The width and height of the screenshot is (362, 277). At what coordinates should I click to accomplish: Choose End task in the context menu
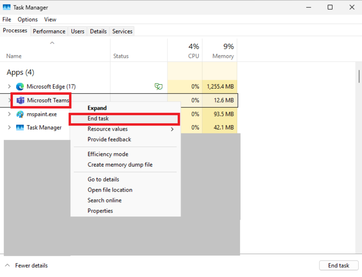point(125,119)
